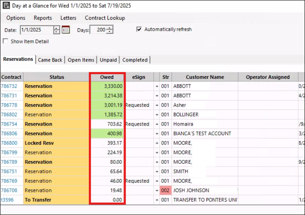Click the Date spinner arrows

pos(57,30)
